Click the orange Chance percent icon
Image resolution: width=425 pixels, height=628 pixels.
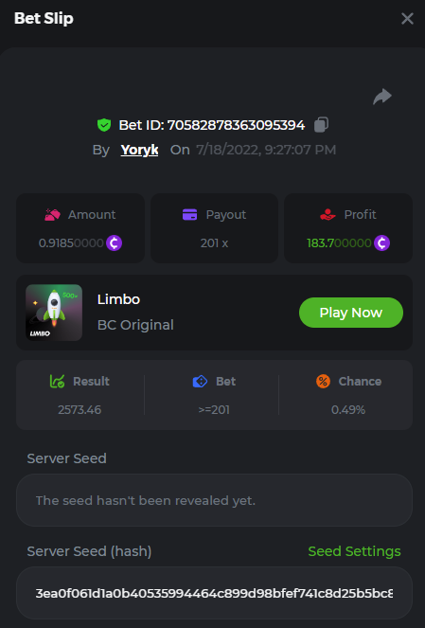323,382
